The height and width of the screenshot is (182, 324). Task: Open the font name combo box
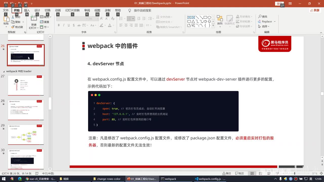[72, 19]
